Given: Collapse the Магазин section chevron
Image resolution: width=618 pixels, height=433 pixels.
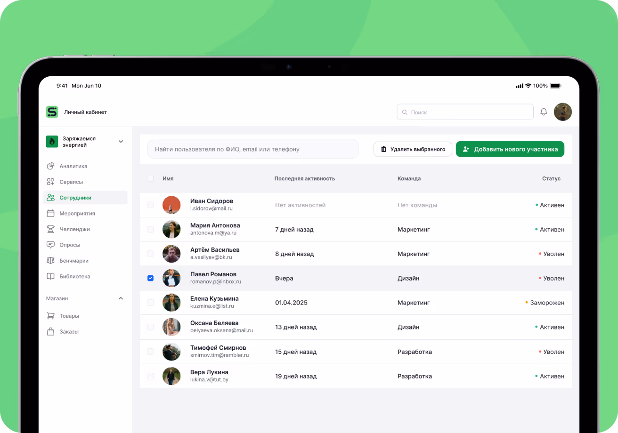Looking at the screenshot, I should point(121,298).
